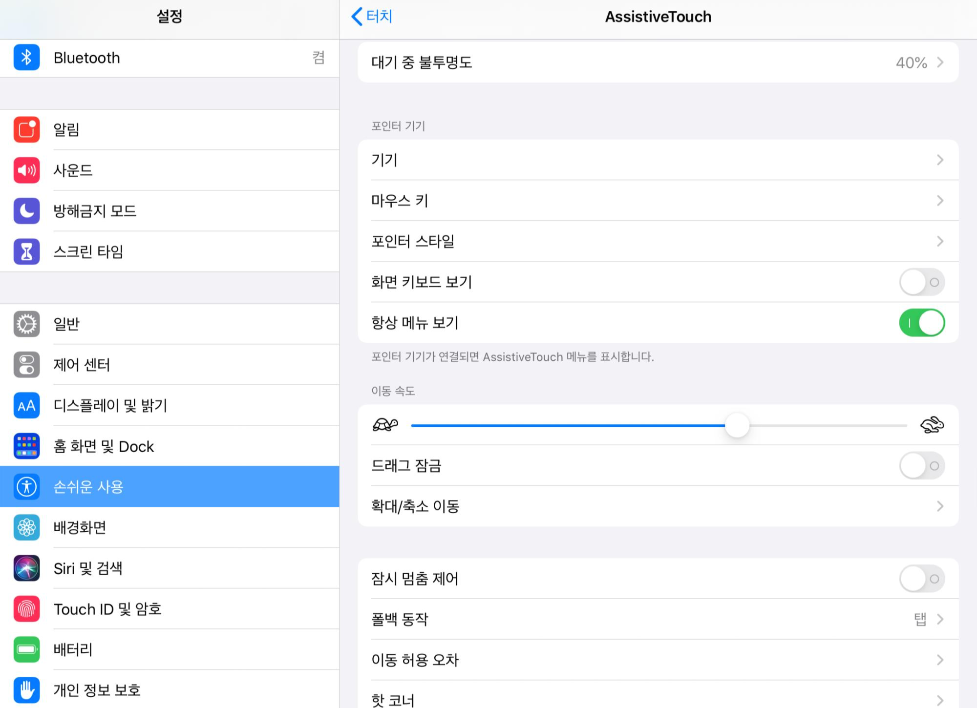Tap the Bluetooth icon in sidebar

pyautogui.click(x=26, y=58)
